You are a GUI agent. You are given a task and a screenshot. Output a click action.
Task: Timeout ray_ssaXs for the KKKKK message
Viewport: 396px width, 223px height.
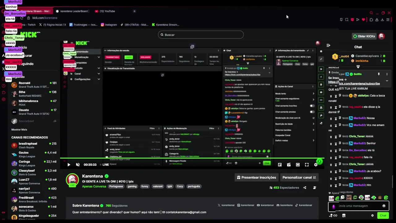point(336,178)
